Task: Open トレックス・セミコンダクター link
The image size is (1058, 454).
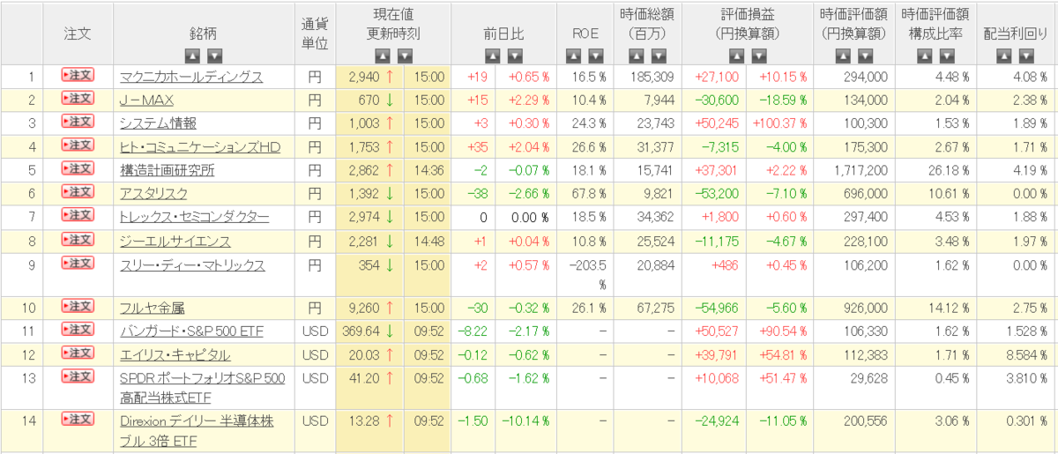Action: pyautogui.click(x=195, y=218)
